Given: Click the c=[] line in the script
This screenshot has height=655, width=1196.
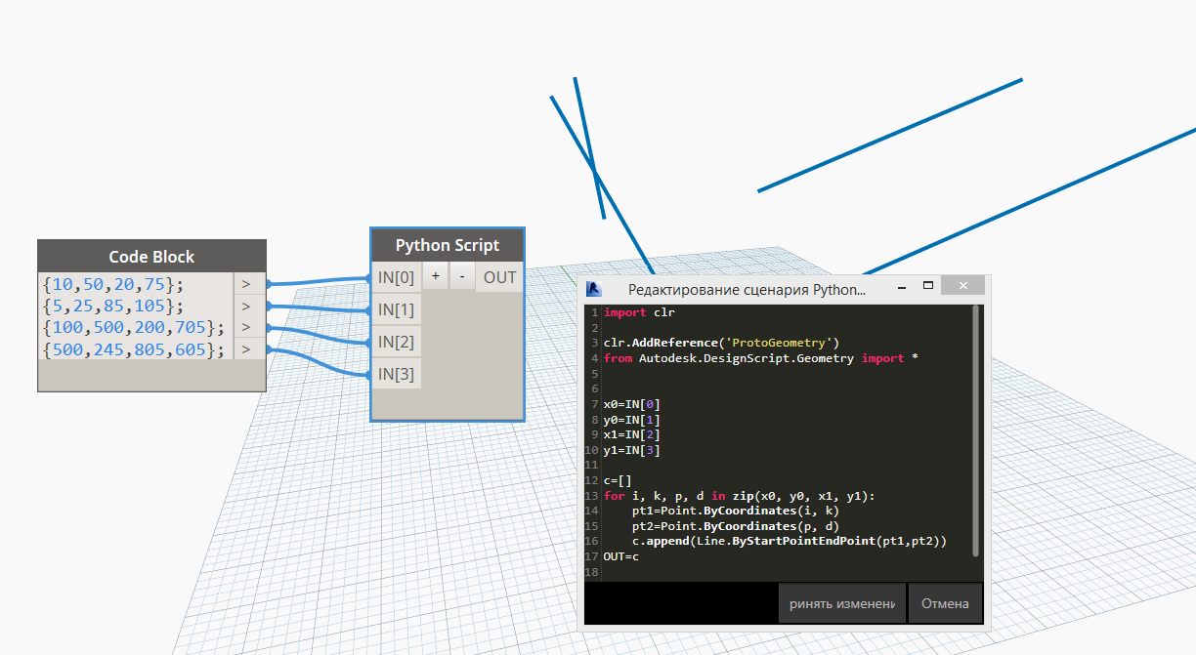Looking at the screenshot, I should [618, 480].
